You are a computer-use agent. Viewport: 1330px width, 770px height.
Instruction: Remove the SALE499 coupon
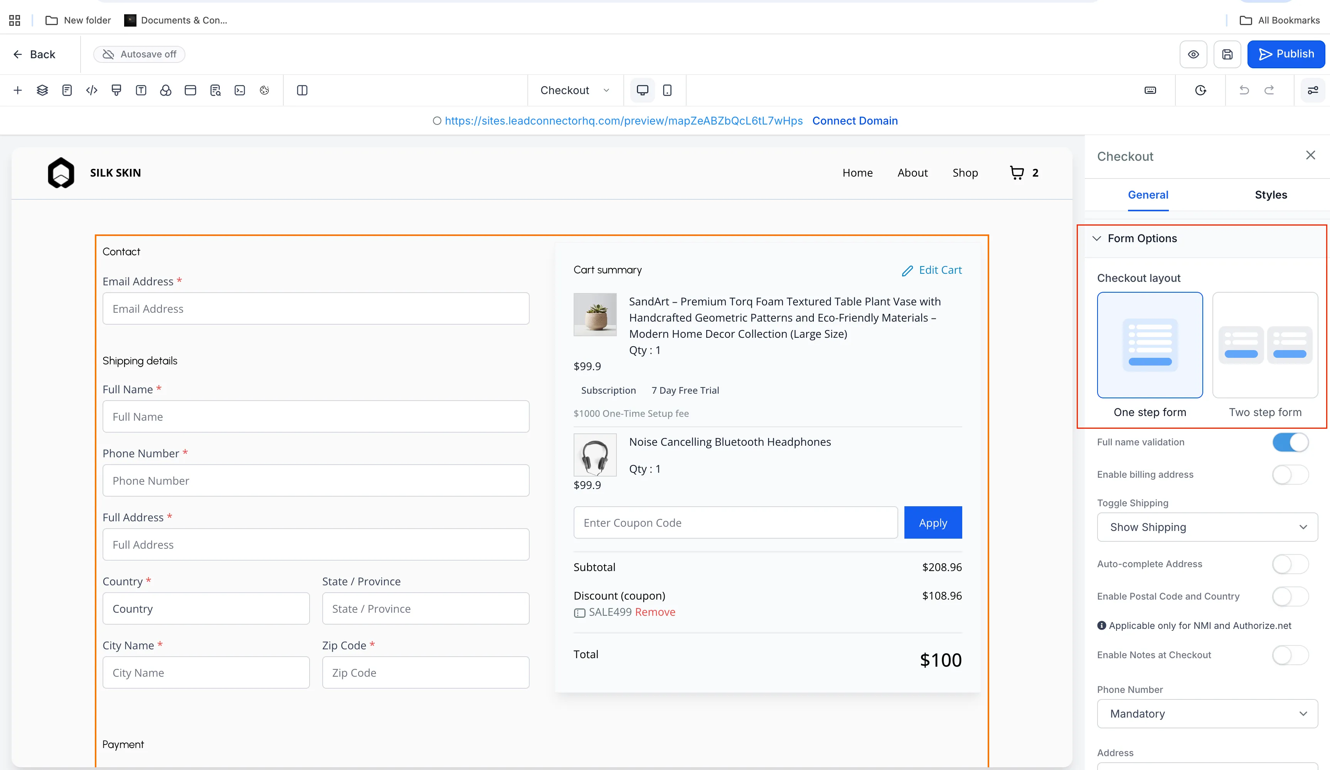(655, 612)
